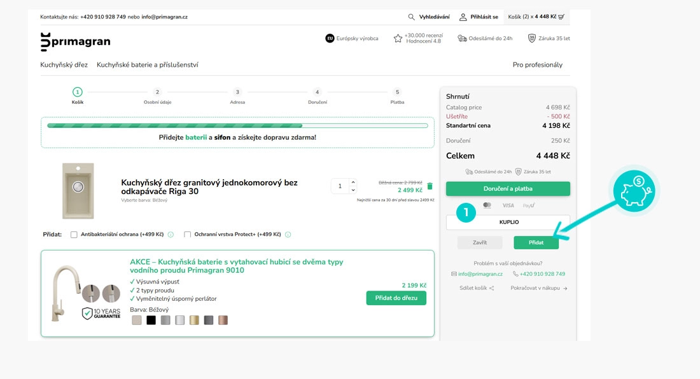Click Přidat coupon button
Screen dimensions: 700x379
click(536, 242)
